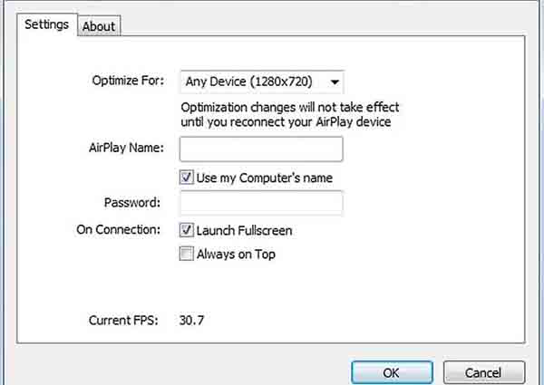Click the Any Device (1280x720) option text
544x385 pixels.
pos(248,82)
